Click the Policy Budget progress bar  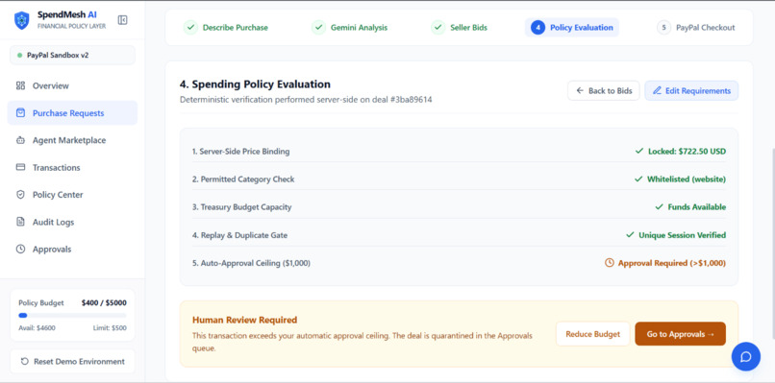point(72,316)
